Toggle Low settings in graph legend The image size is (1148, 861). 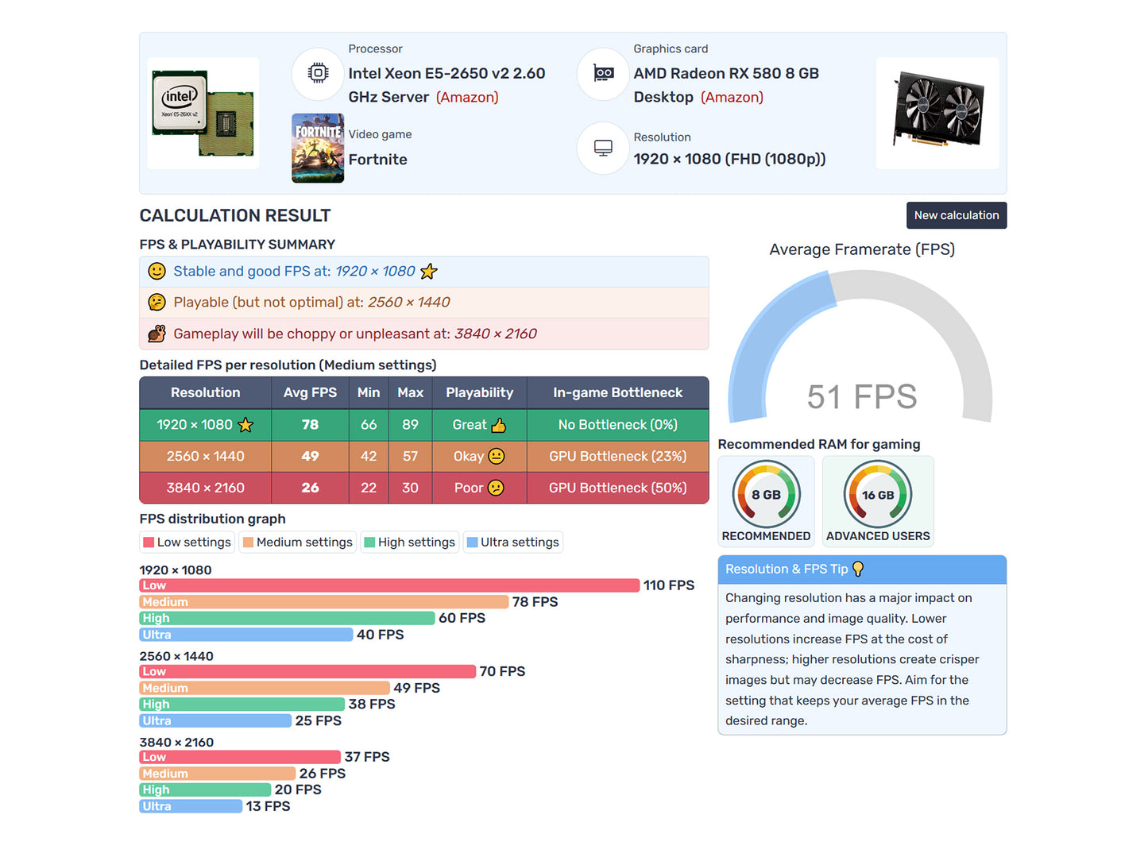(187, 542)
